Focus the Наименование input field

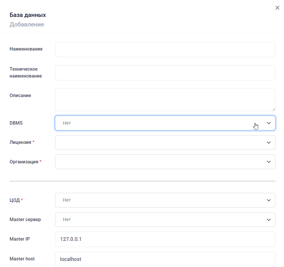pos(165,50)
